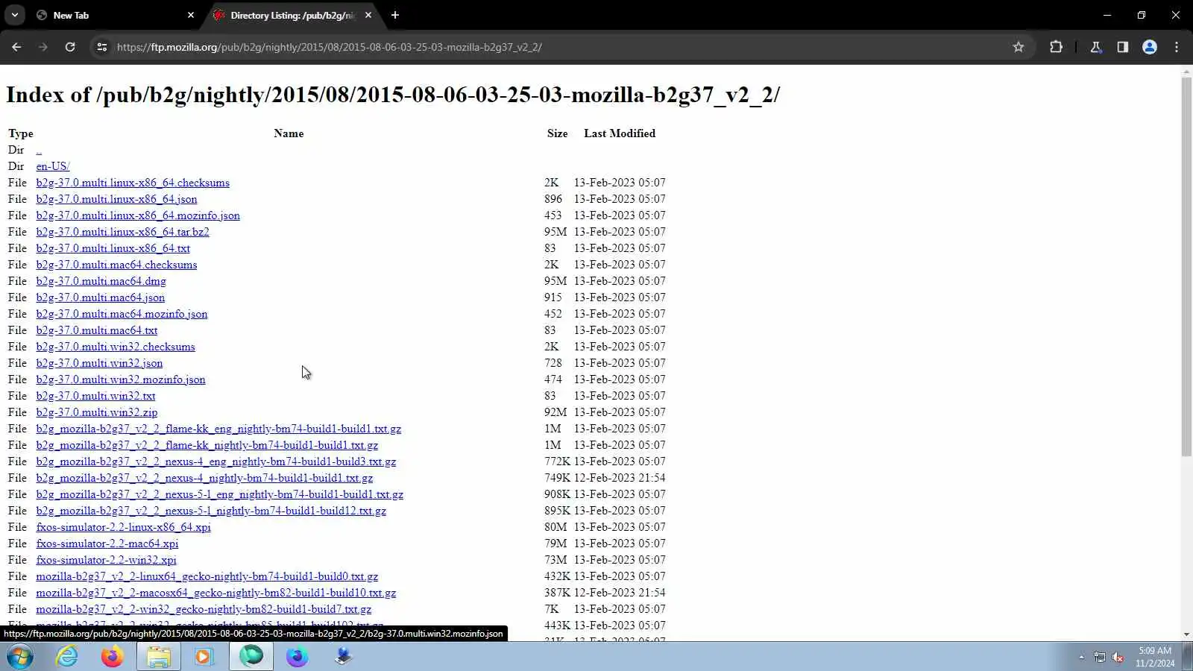1193x671 pixels.
Task: Open the profile avatar menu
Action: pos(1150,47)
